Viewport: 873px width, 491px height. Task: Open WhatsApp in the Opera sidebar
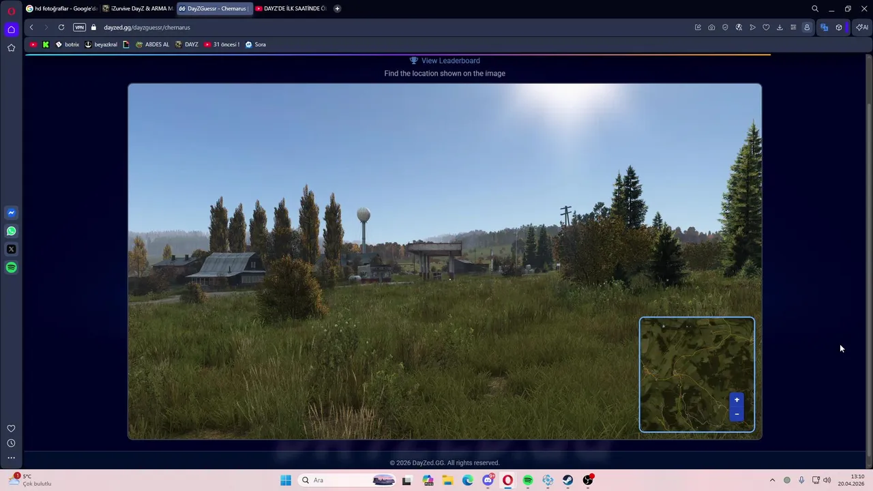pyautogui.click(x=11, y=231)
